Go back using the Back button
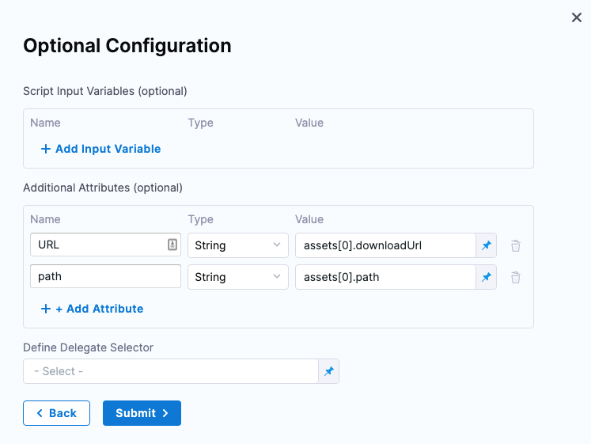This screenshot has width=591, height=444. (56, 413)
